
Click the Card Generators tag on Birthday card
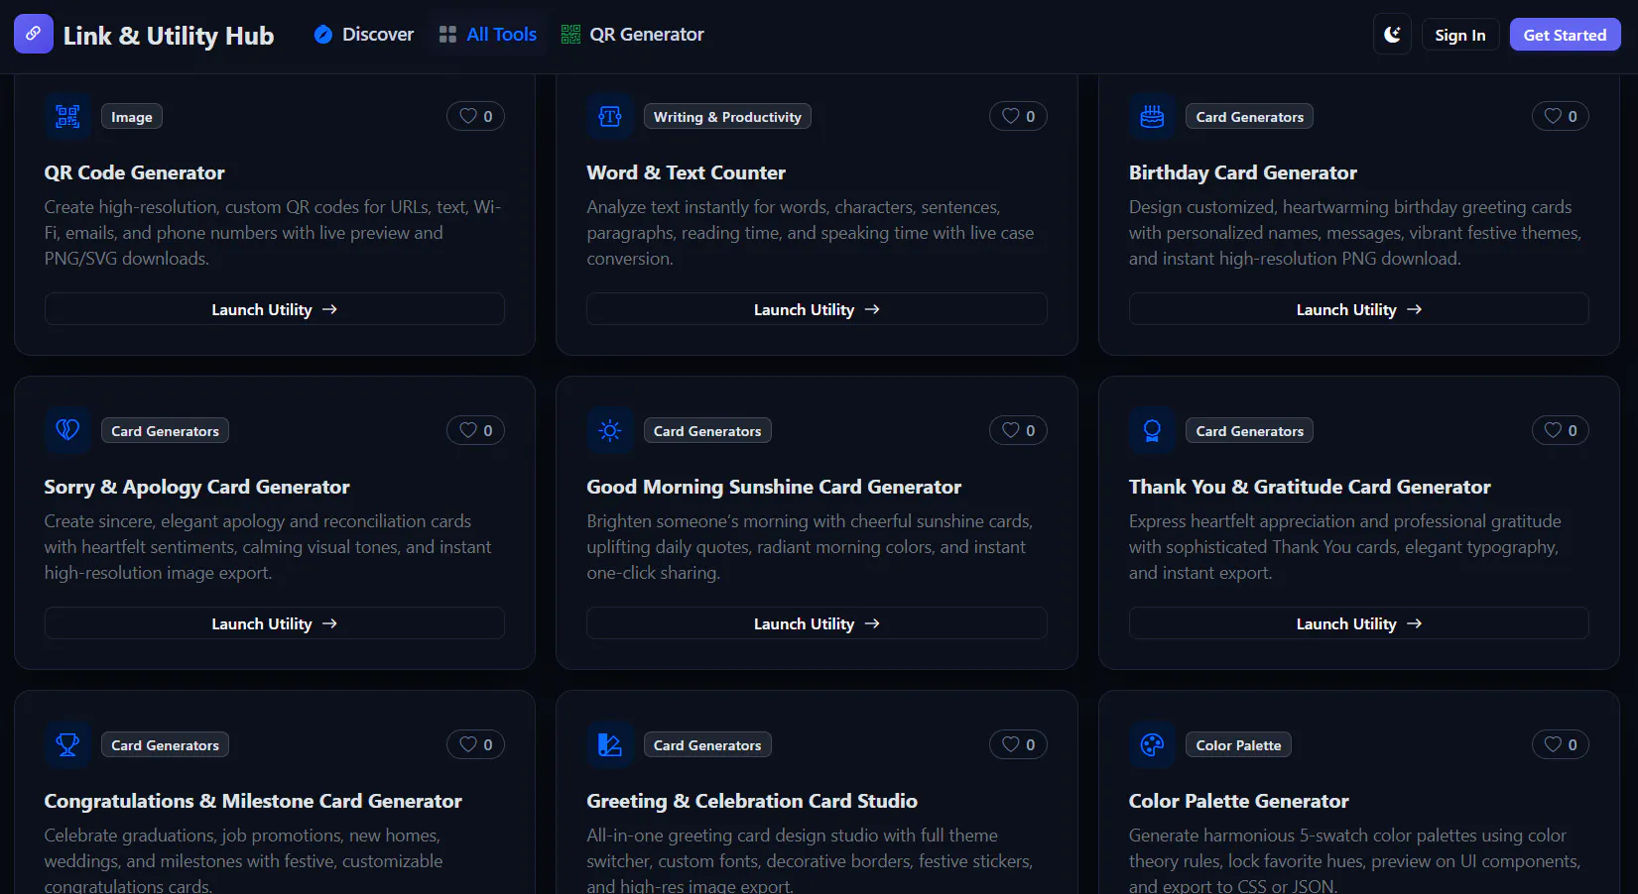click(x=1250, y=117)
